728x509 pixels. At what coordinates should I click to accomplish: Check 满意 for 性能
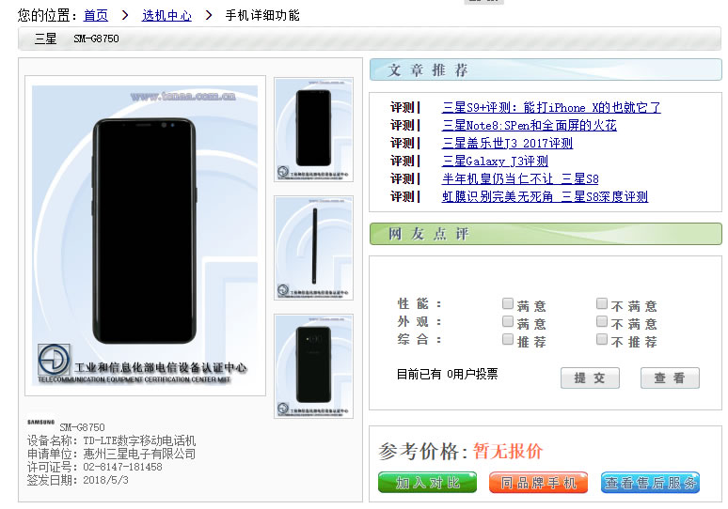coord(508,303)
